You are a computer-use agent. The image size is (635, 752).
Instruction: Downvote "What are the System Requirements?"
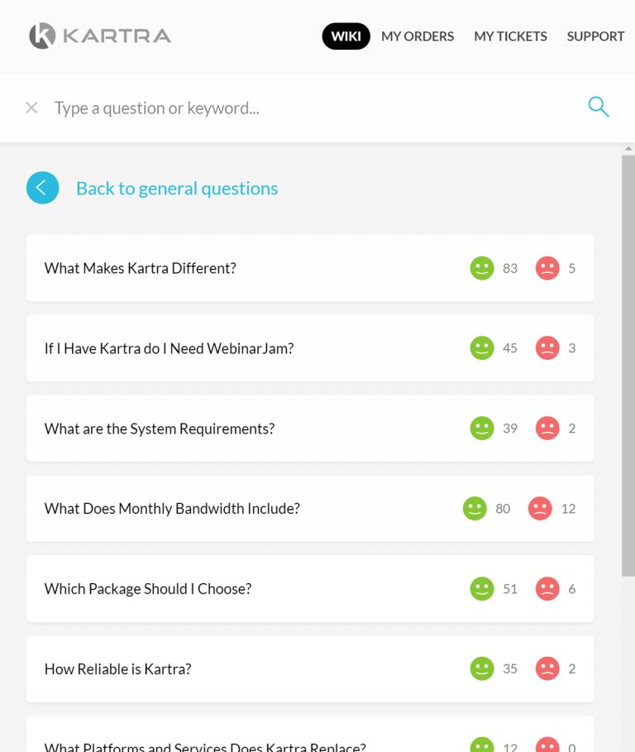click(x=547, y=429)
